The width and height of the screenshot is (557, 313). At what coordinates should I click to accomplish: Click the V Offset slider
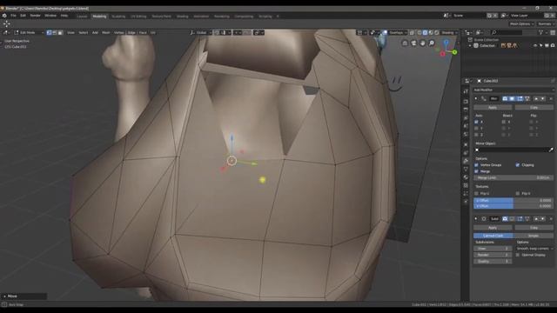[513, 206]
